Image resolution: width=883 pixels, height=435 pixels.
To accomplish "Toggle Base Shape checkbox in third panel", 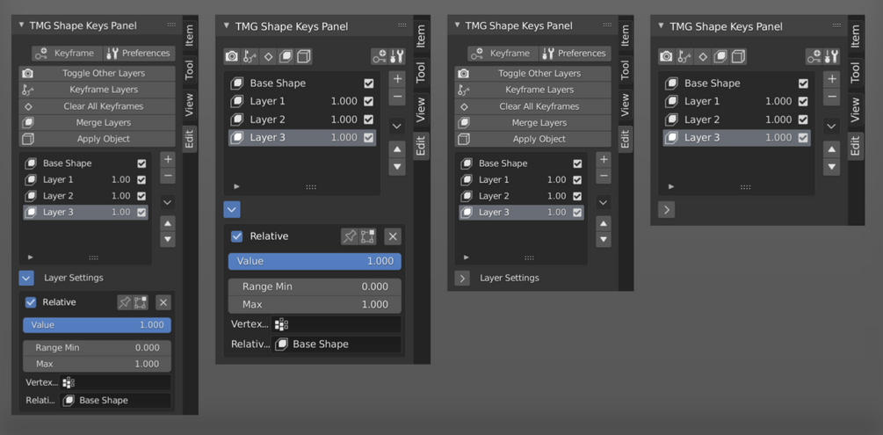I will [577, 163].
